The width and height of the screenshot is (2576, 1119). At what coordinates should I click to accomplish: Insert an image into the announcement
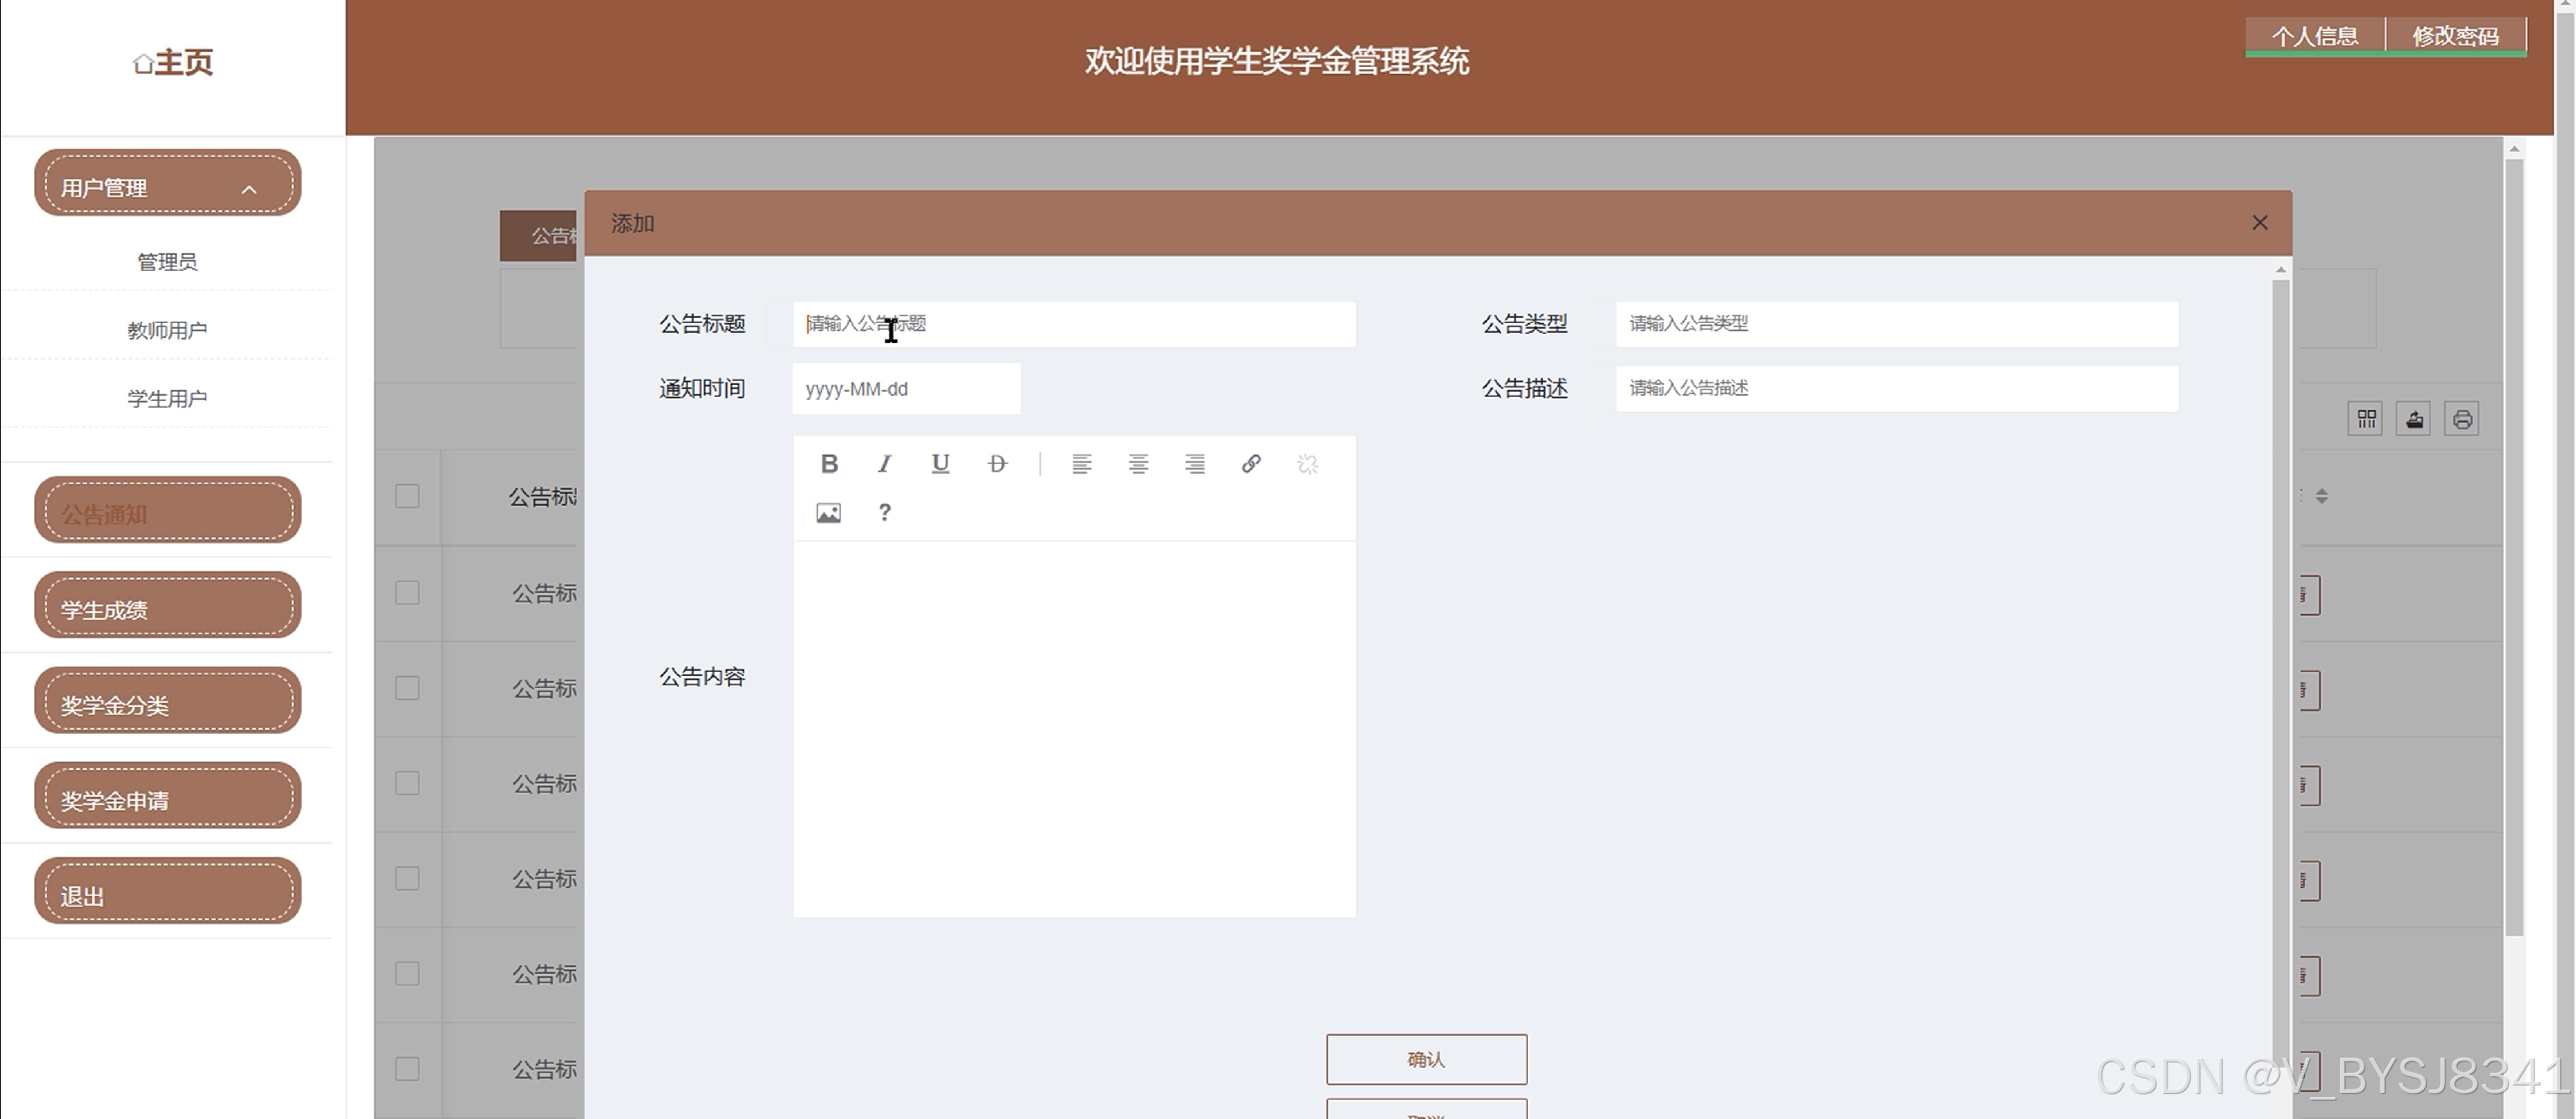coord(828,513)
